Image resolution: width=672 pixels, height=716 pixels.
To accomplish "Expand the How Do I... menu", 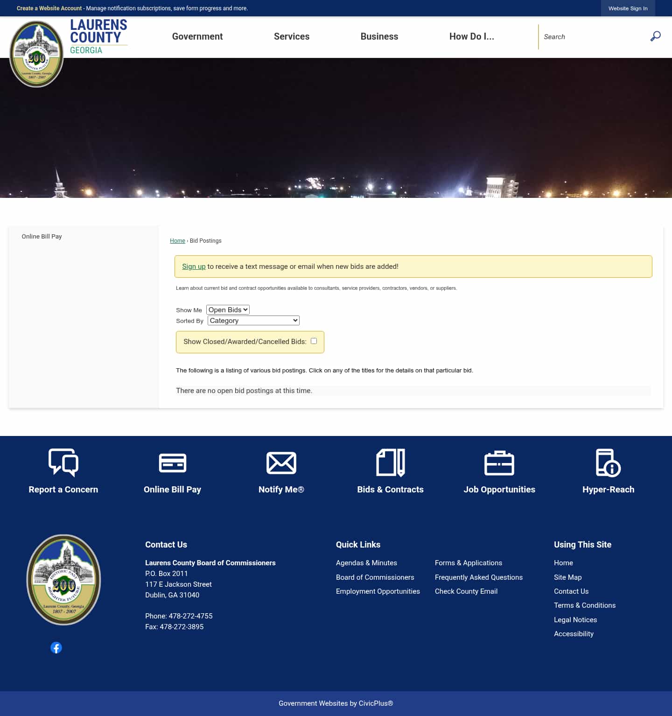I will [x=471, y=36].
